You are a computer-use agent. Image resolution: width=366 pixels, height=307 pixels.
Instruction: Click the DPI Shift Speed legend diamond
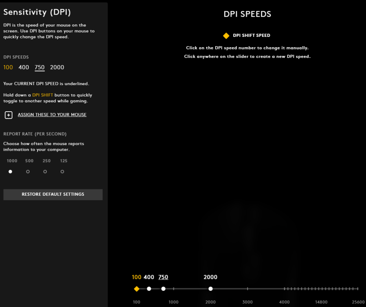tap(226, 35)
